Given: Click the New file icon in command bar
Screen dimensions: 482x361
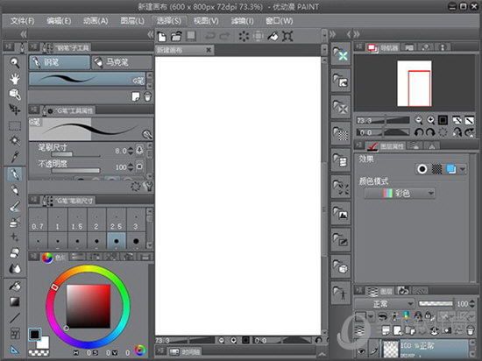Looking at the screenshot, I should [x=162, y=37].
